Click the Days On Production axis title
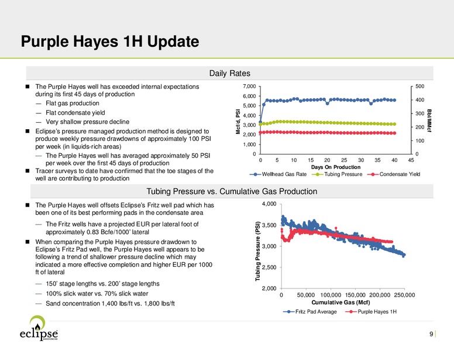This screenshot has height=351, width=454. pyautogui.click(x=336, y=167)
